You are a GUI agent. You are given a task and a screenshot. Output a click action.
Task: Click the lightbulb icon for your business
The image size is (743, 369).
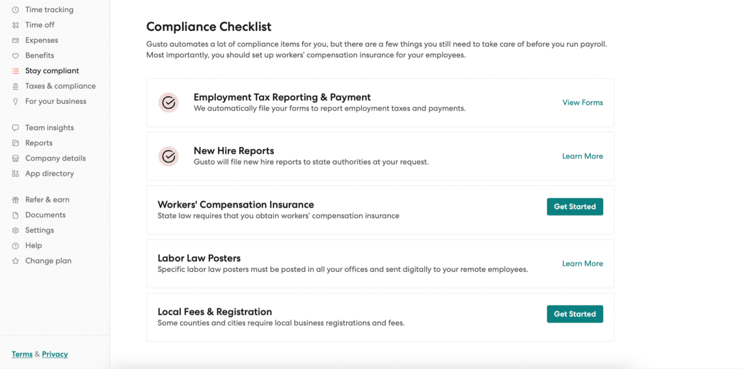(15, 101)
